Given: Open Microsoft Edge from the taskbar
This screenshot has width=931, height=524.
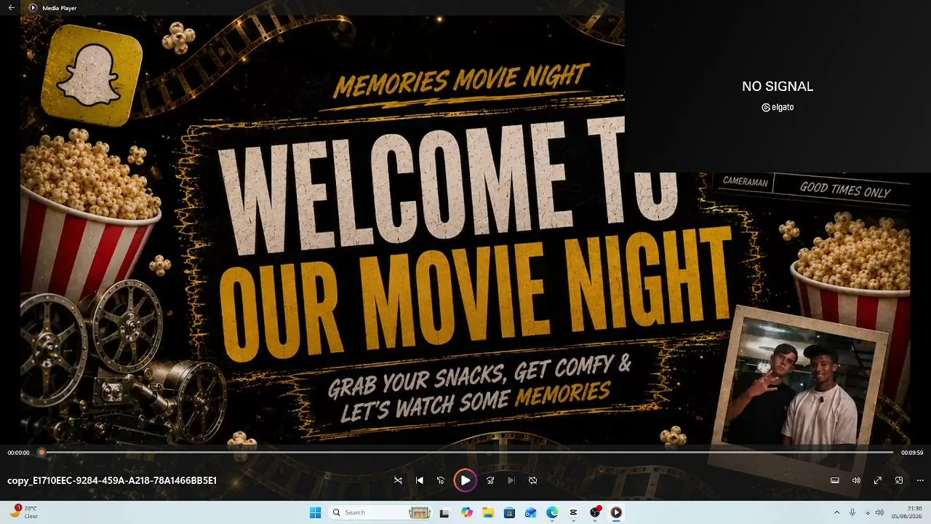Looking at the screenshot, I should (x=552, y=512).
